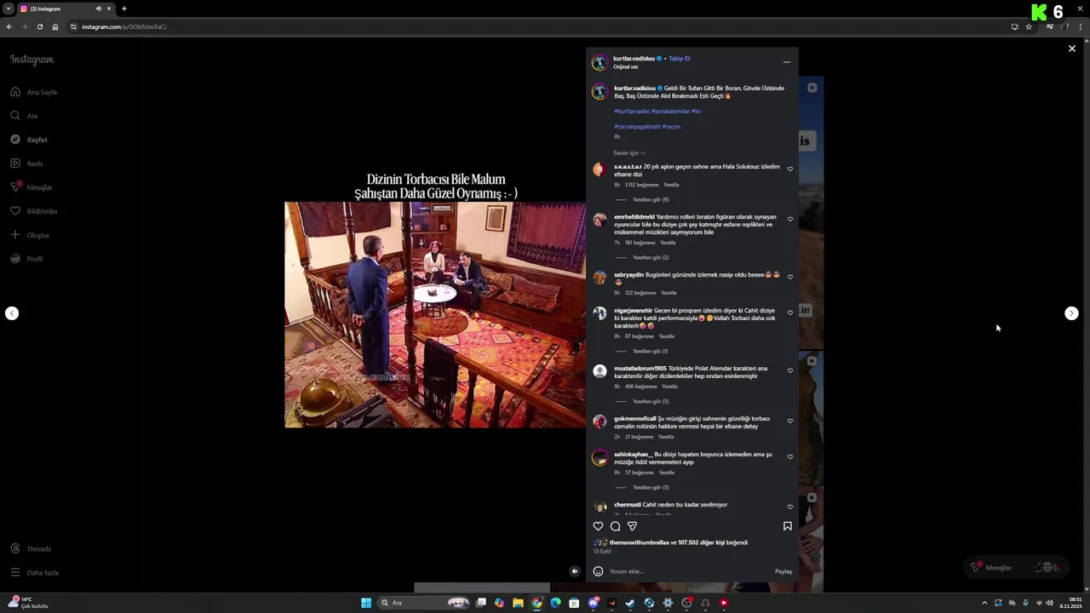1090x613 pixels.
Task: Open themanwithumbrellaa liker profile
Action: click(x=640, y=542)
